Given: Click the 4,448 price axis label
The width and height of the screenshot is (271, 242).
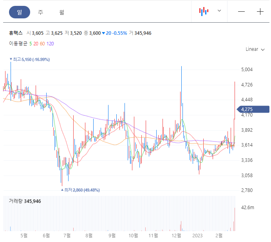Looking at the screenshot, I should [x=247, y=100].
